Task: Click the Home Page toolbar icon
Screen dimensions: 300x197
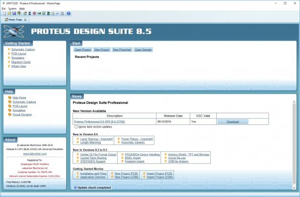Action: pyautogui.click(x=25, y=13)
